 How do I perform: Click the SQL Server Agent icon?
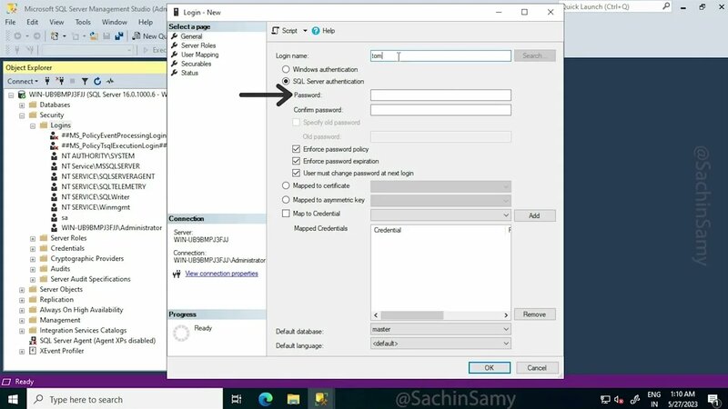[33, 340]
